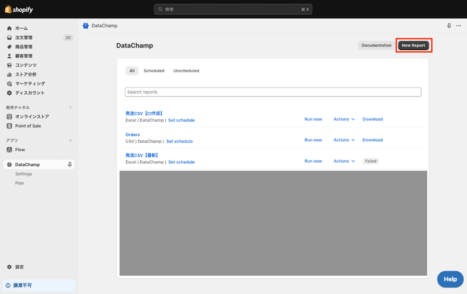The width and height of the screenshot is (467, 294).
Task: Click the info icon beside 譲渡不可
Action: (8, 285)
